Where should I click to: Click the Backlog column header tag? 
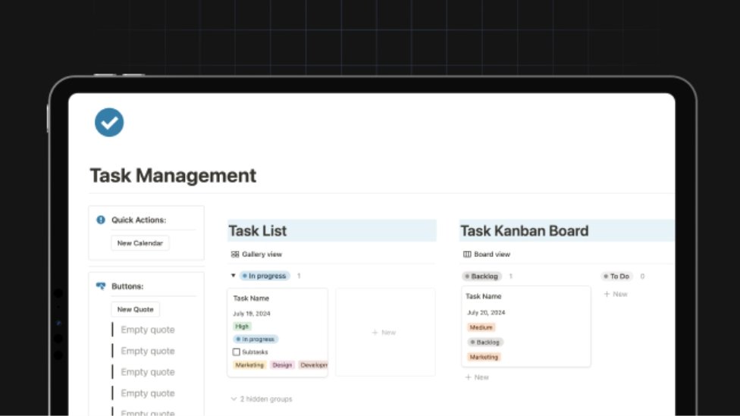tap(482, 277)
